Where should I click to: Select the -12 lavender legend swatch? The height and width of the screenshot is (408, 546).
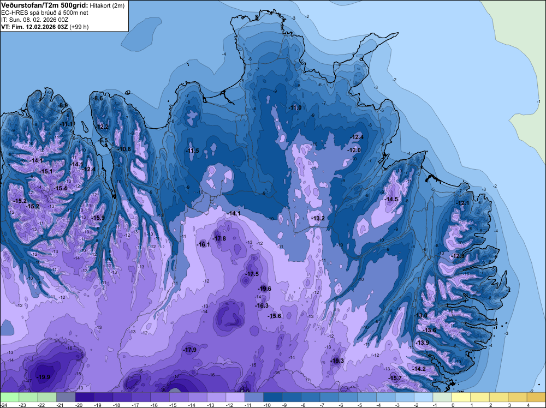click(235, 397)
